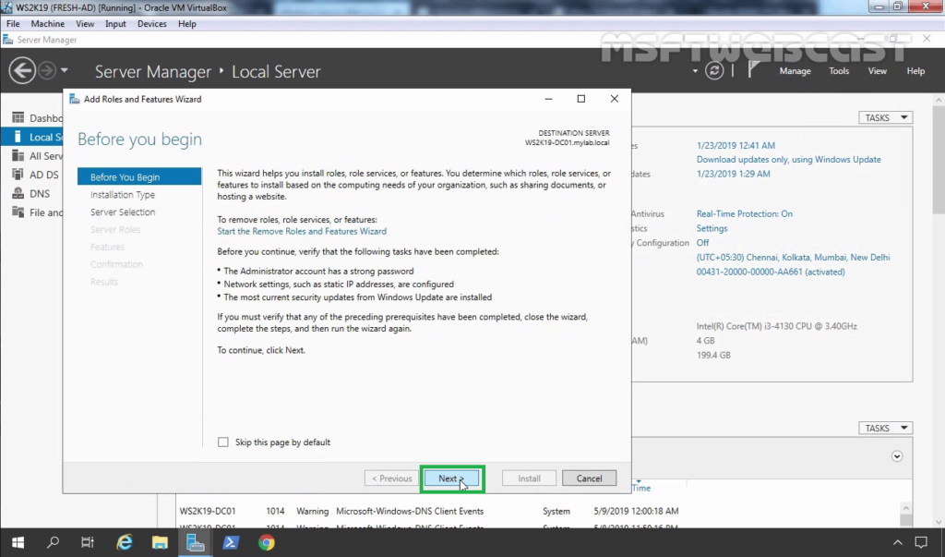
Task: Select the WS2K19-DC01 1014 Warning event row
Action: [536, 511]
